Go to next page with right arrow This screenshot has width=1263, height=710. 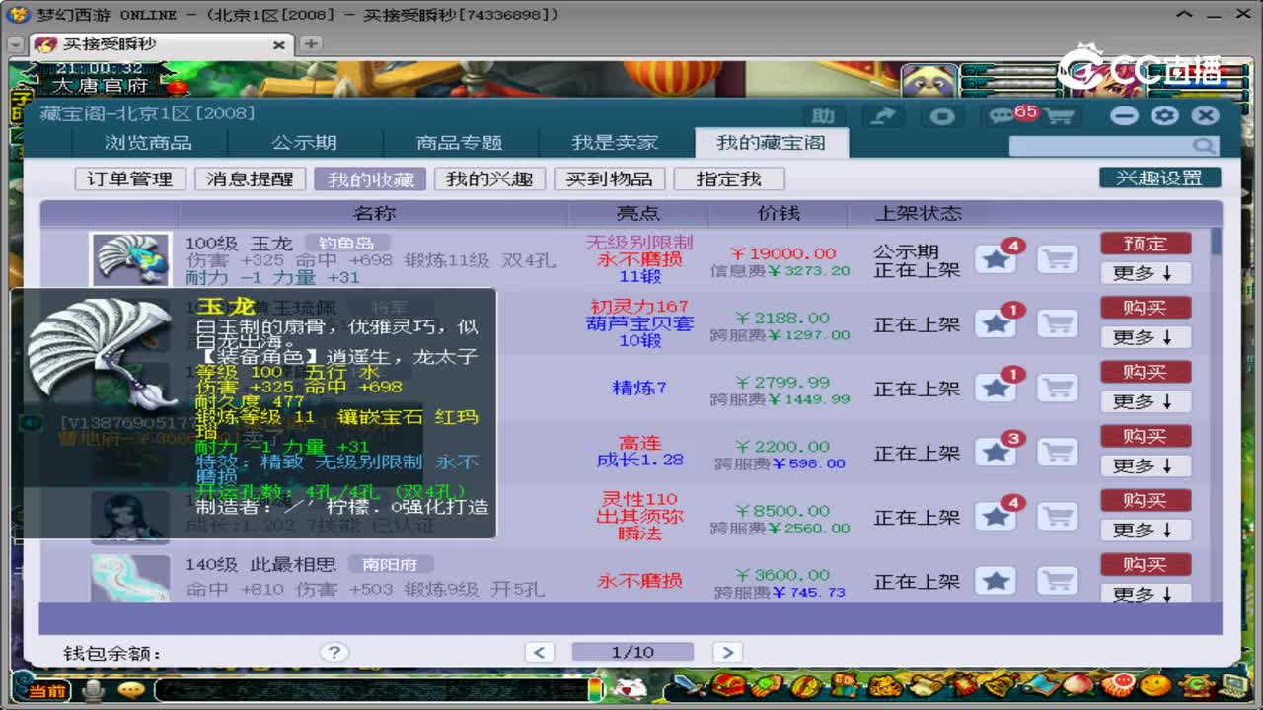click(x=726, y=652)
